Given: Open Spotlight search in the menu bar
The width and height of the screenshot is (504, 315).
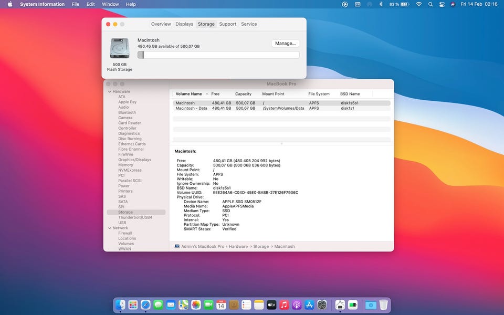Looking at the screenshot, I should pyautogui.click(x=430, y=4).
